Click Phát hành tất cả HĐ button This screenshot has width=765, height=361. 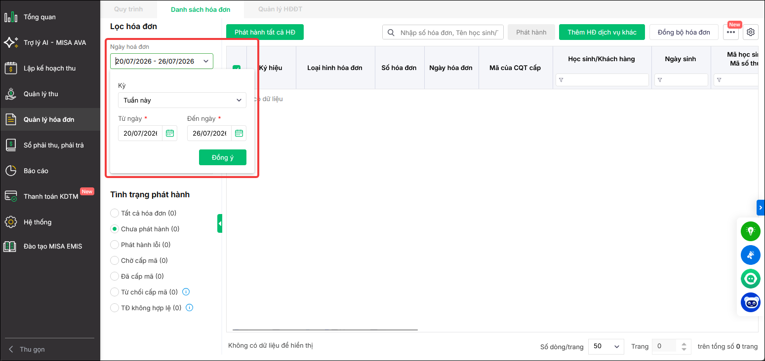265,32
